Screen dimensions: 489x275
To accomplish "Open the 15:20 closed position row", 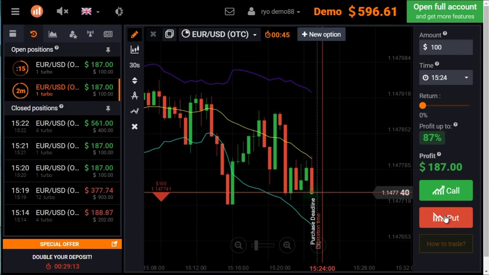I will (62, 171).
